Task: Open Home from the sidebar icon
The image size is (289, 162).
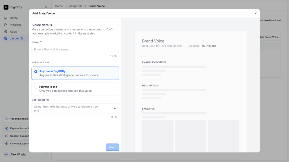Action: 6,18
